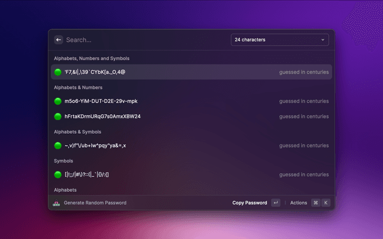
Task: Click green strength icon in Symbols section
Action: (58, 174)
